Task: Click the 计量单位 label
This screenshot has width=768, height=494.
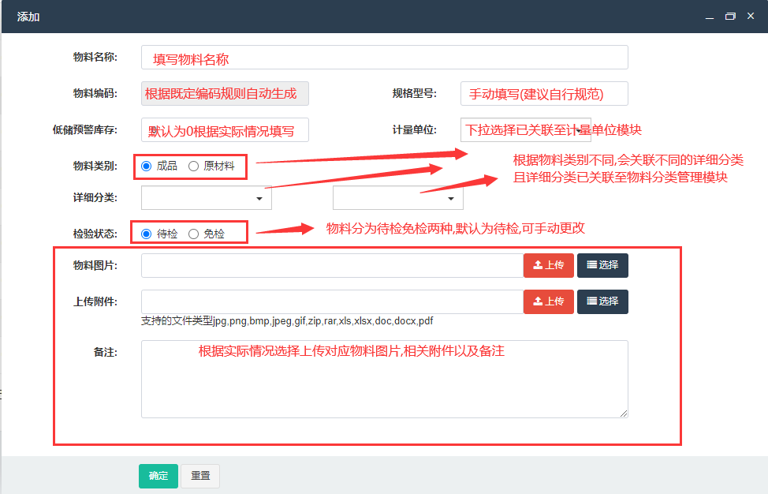Action: [415, 130]
